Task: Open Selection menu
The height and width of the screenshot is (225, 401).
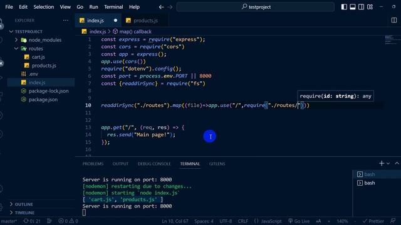Action: (x=43, y=7)
